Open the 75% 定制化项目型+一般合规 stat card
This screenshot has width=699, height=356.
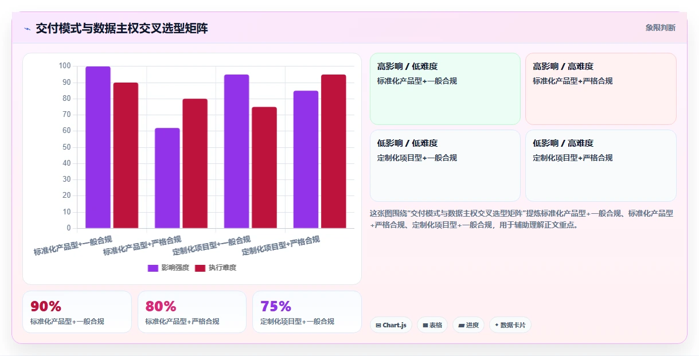tap(307, 312)
